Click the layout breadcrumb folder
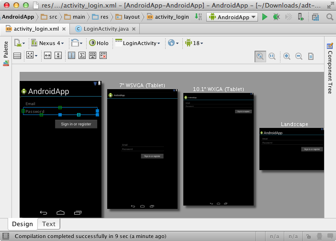336x241 pixels. (129, 17)
